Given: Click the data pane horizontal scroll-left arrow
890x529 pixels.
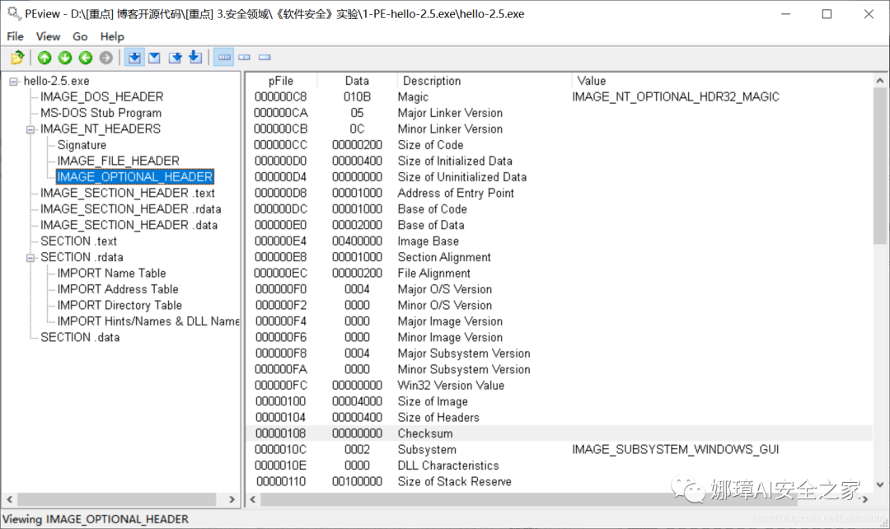Looking at the screenshot, I should [x=253, y=499].
